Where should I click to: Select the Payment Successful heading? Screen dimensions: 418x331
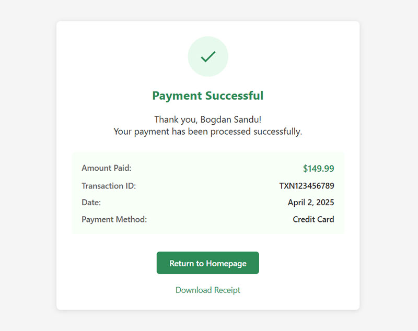pos(207,96)
